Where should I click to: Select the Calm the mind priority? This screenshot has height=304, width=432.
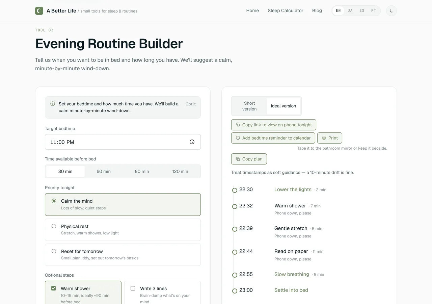pos(123,204)
